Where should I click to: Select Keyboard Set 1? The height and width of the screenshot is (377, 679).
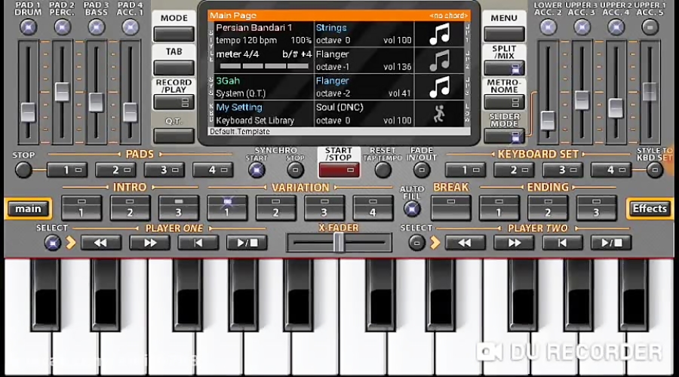(465, 170)
